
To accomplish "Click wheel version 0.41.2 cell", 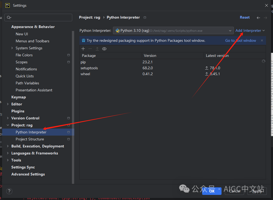I will coord(148,74).
